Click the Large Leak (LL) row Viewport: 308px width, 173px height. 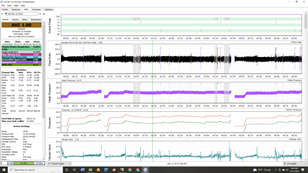[x=21, y=52]
